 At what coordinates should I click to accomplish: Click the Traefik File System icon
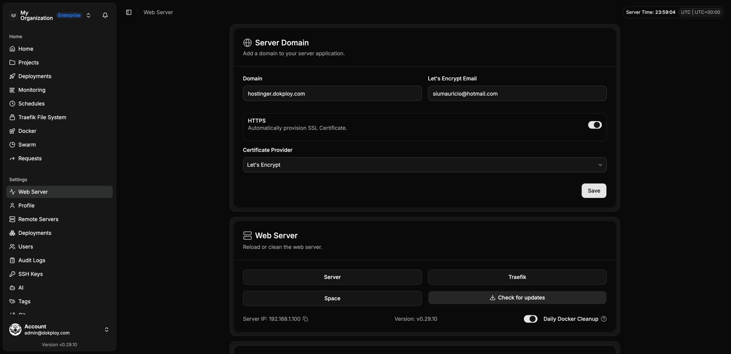(x=12, y=117)
